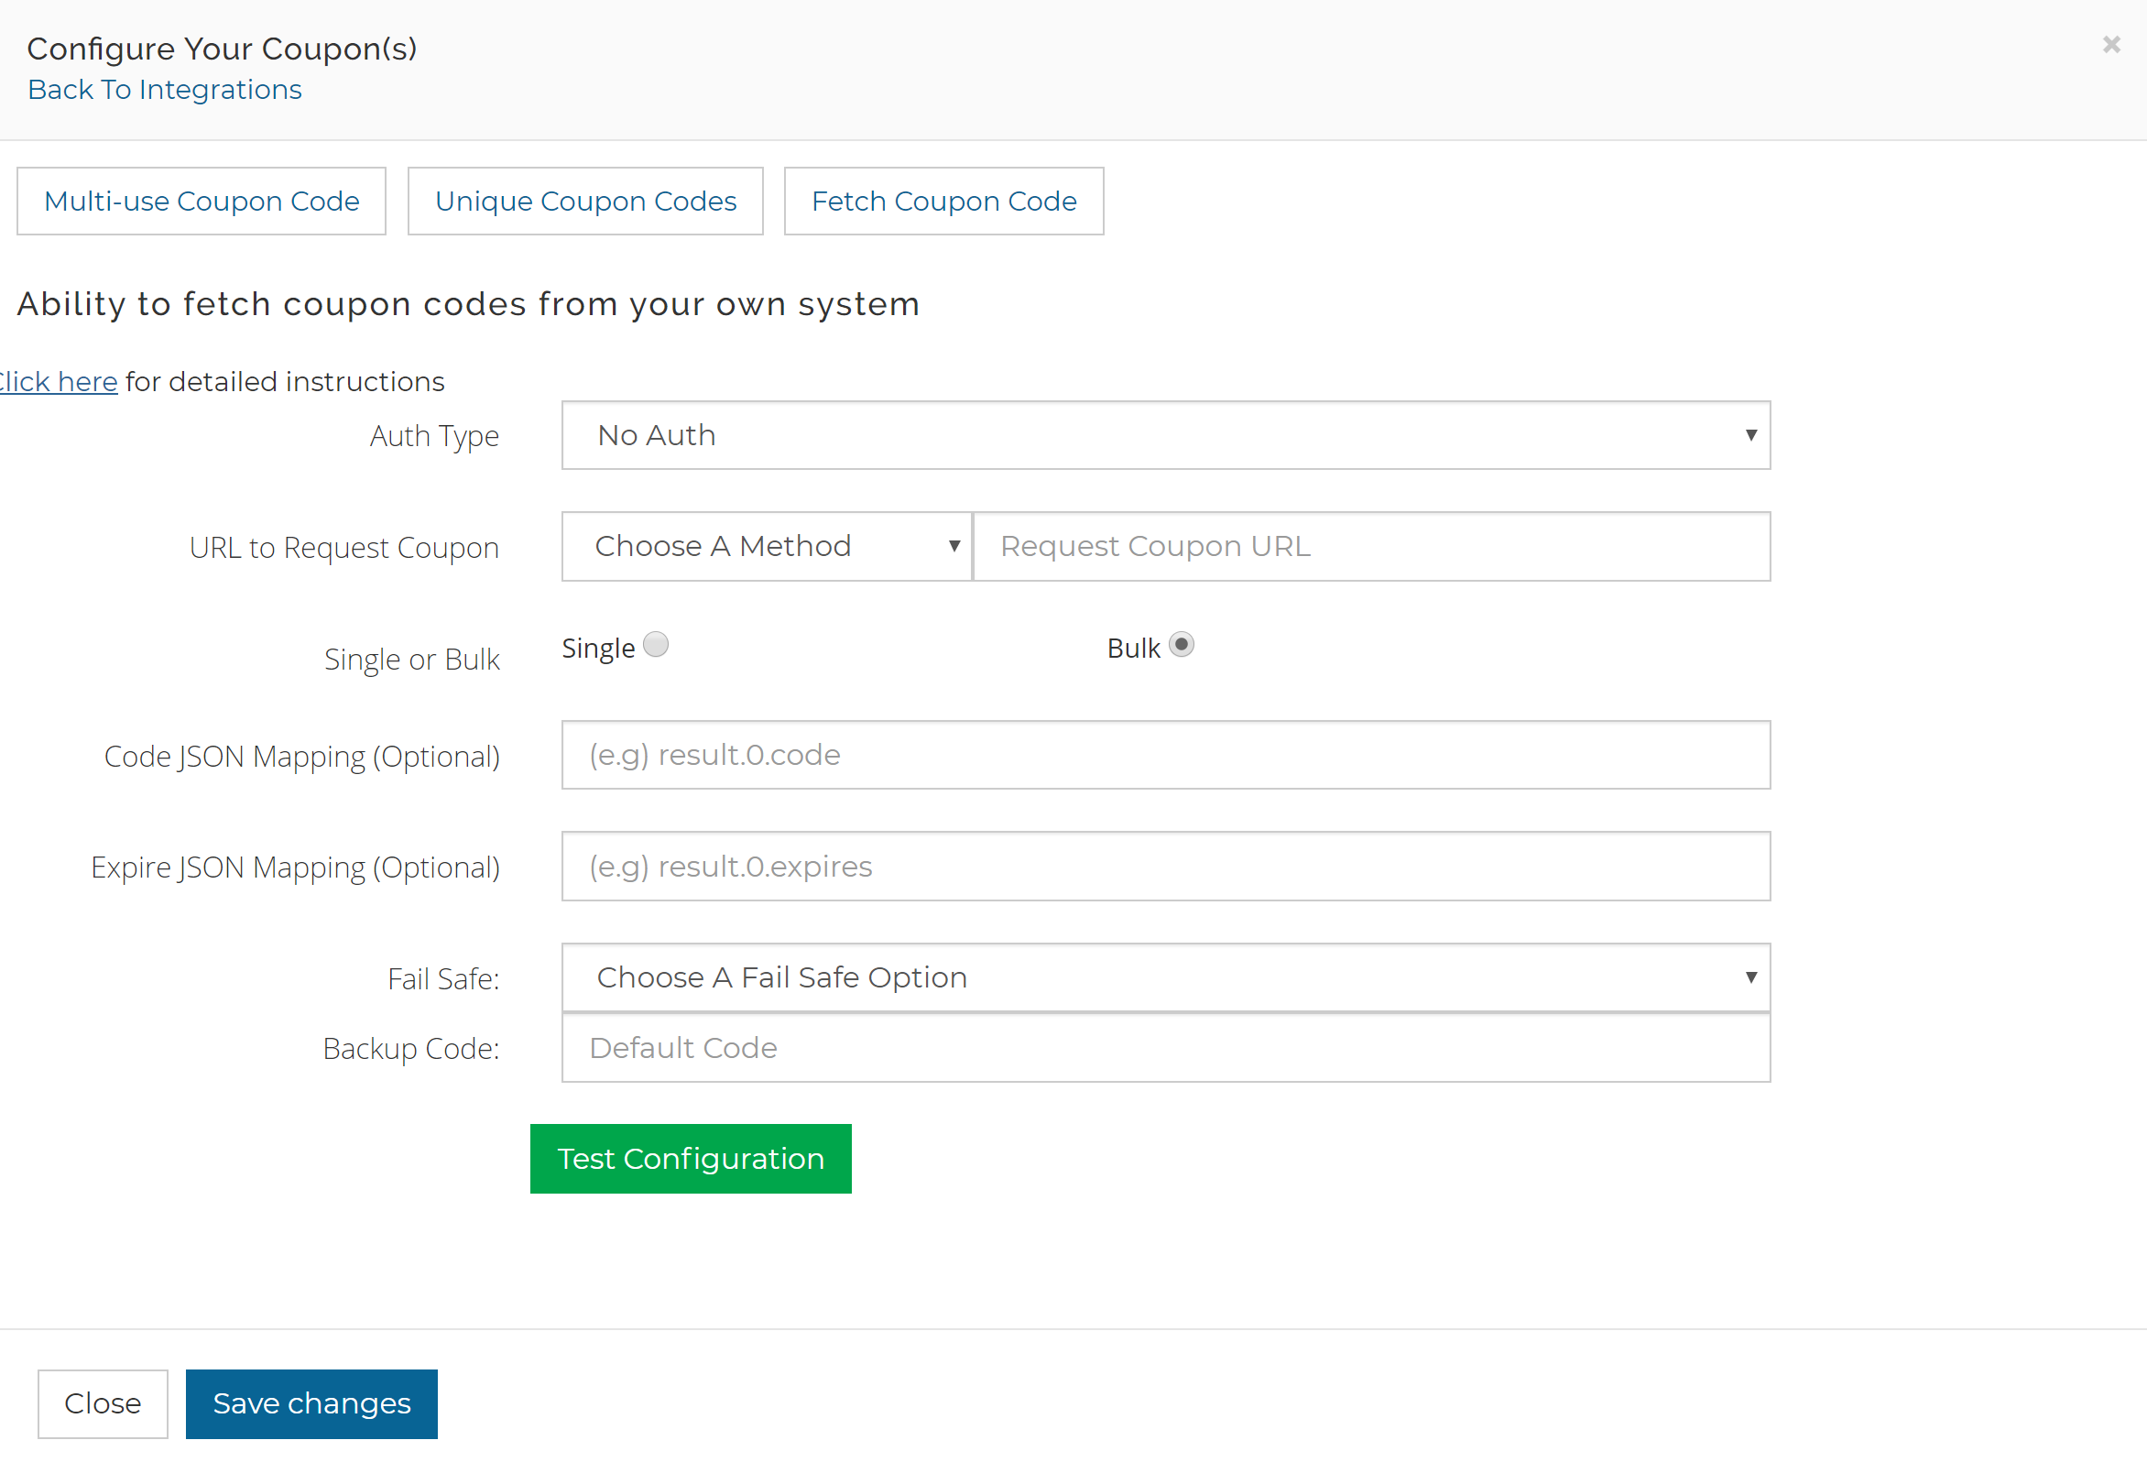Click the Save changes button
2147x1473 pixels.
coord(311,1402)
